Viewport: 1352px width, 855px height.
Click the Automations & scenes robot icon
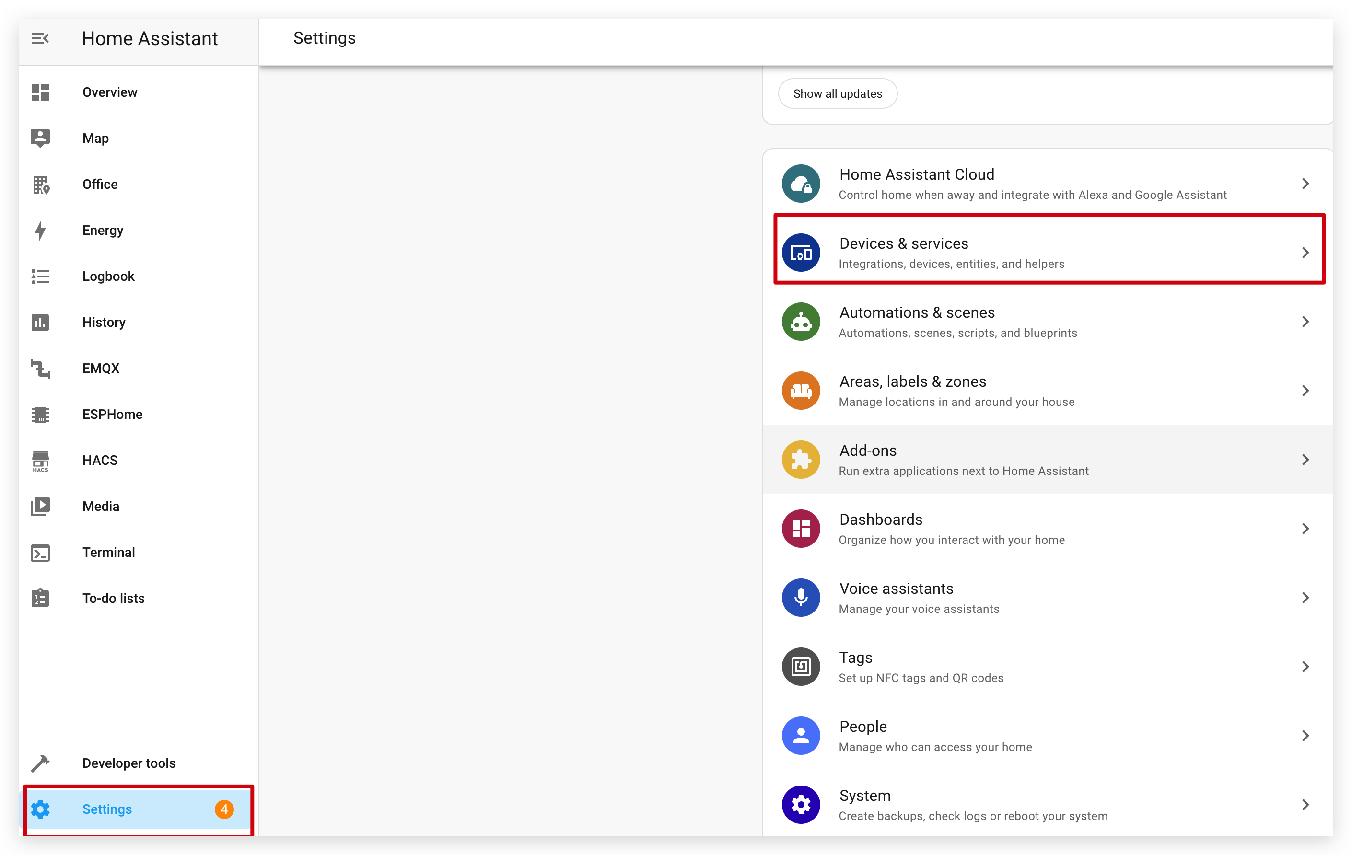801,322
